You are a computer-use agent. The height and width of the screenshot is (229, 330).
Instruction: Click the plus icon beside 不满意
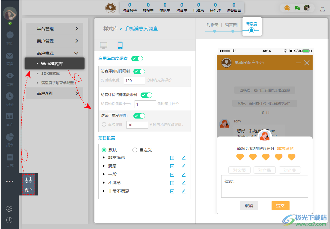pyautogui.click(x=172, y=183)
